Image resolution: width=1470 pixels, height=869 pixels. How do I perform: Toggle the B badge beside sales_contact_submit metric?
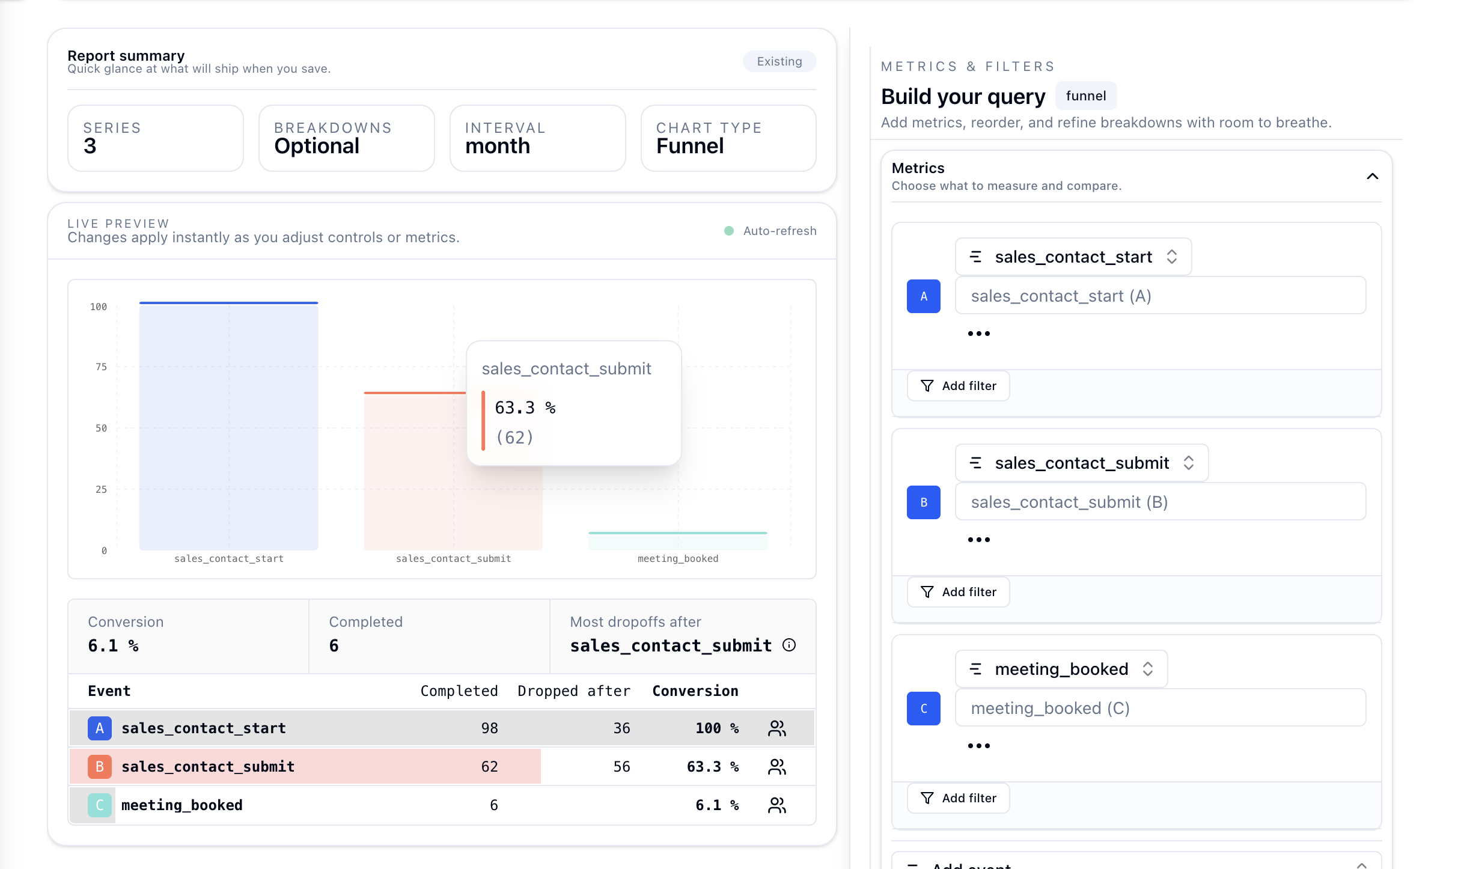tap(923, 502)
